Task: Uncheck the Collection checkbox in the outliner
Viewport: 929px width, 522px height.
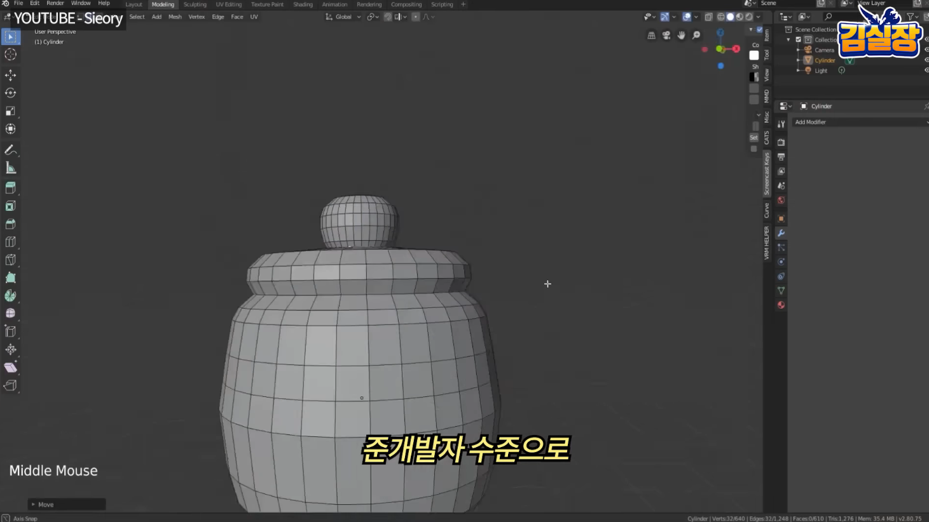Action: [798, 39]
